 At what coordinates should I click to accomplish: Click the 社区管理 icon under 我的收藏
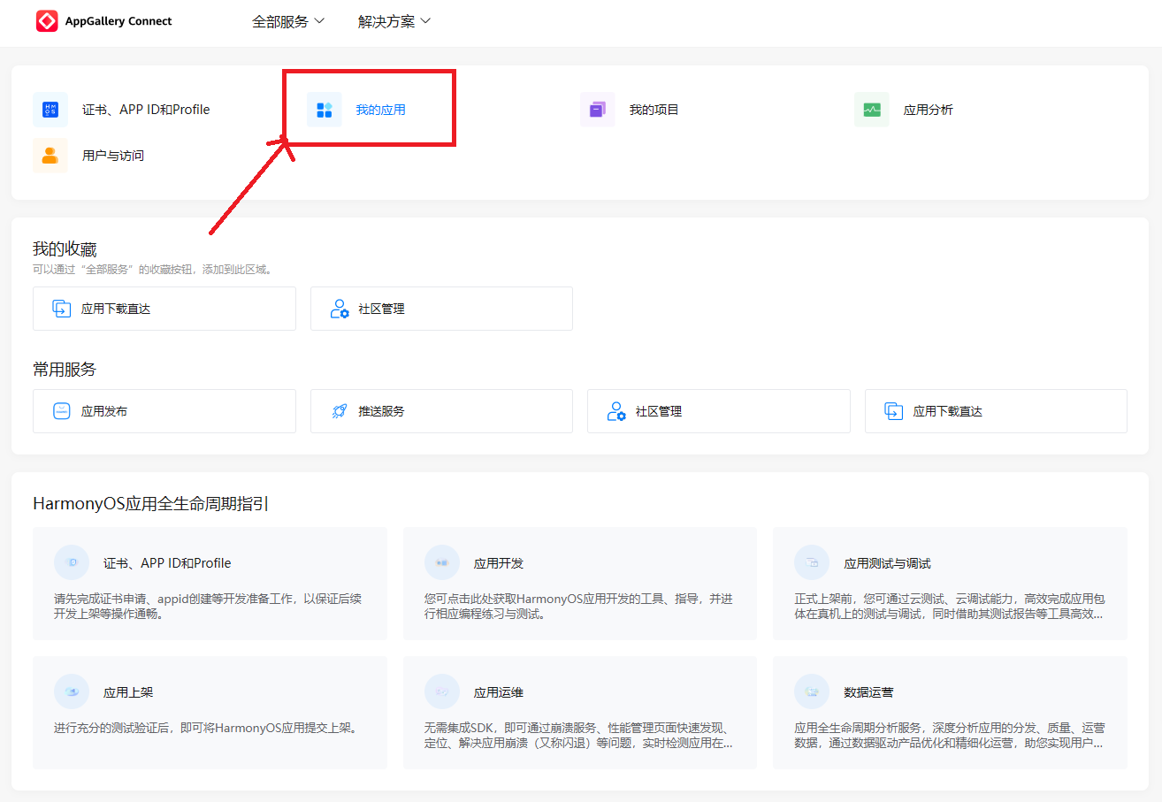[339, 309]
